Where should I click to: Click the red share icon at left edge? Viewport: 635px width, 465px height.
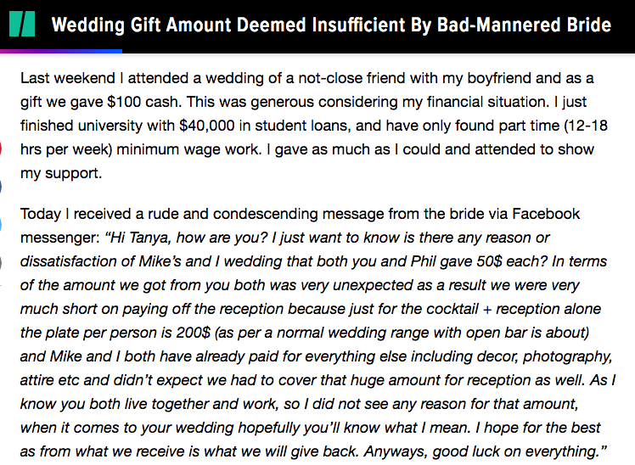[x=1, y=148]
